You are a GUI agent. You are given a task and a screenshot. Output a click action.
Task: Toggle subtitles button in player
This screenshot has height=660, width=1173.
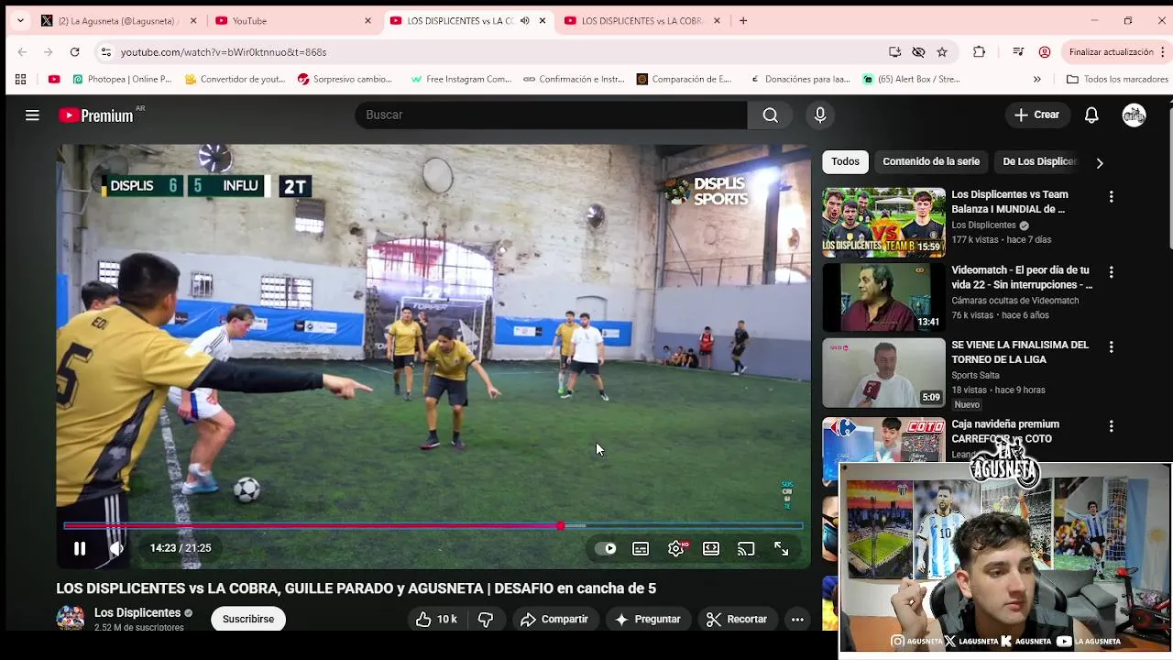[x=641, y=548]
